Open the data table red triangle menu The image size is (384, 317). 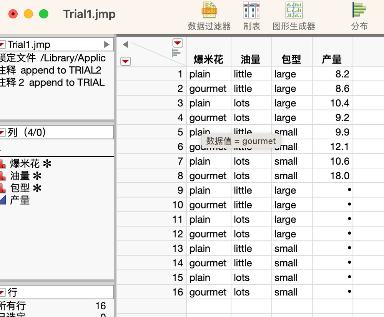(x=125, y=61)
